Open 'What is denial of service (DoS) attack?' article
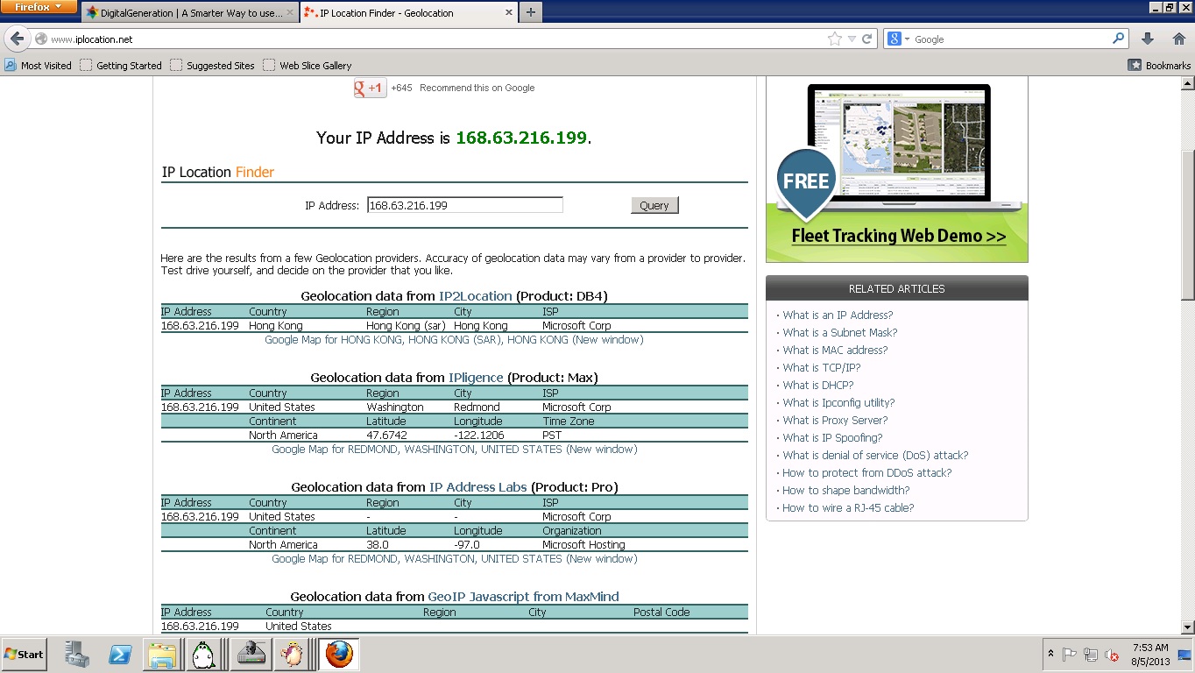 [875, 456]
